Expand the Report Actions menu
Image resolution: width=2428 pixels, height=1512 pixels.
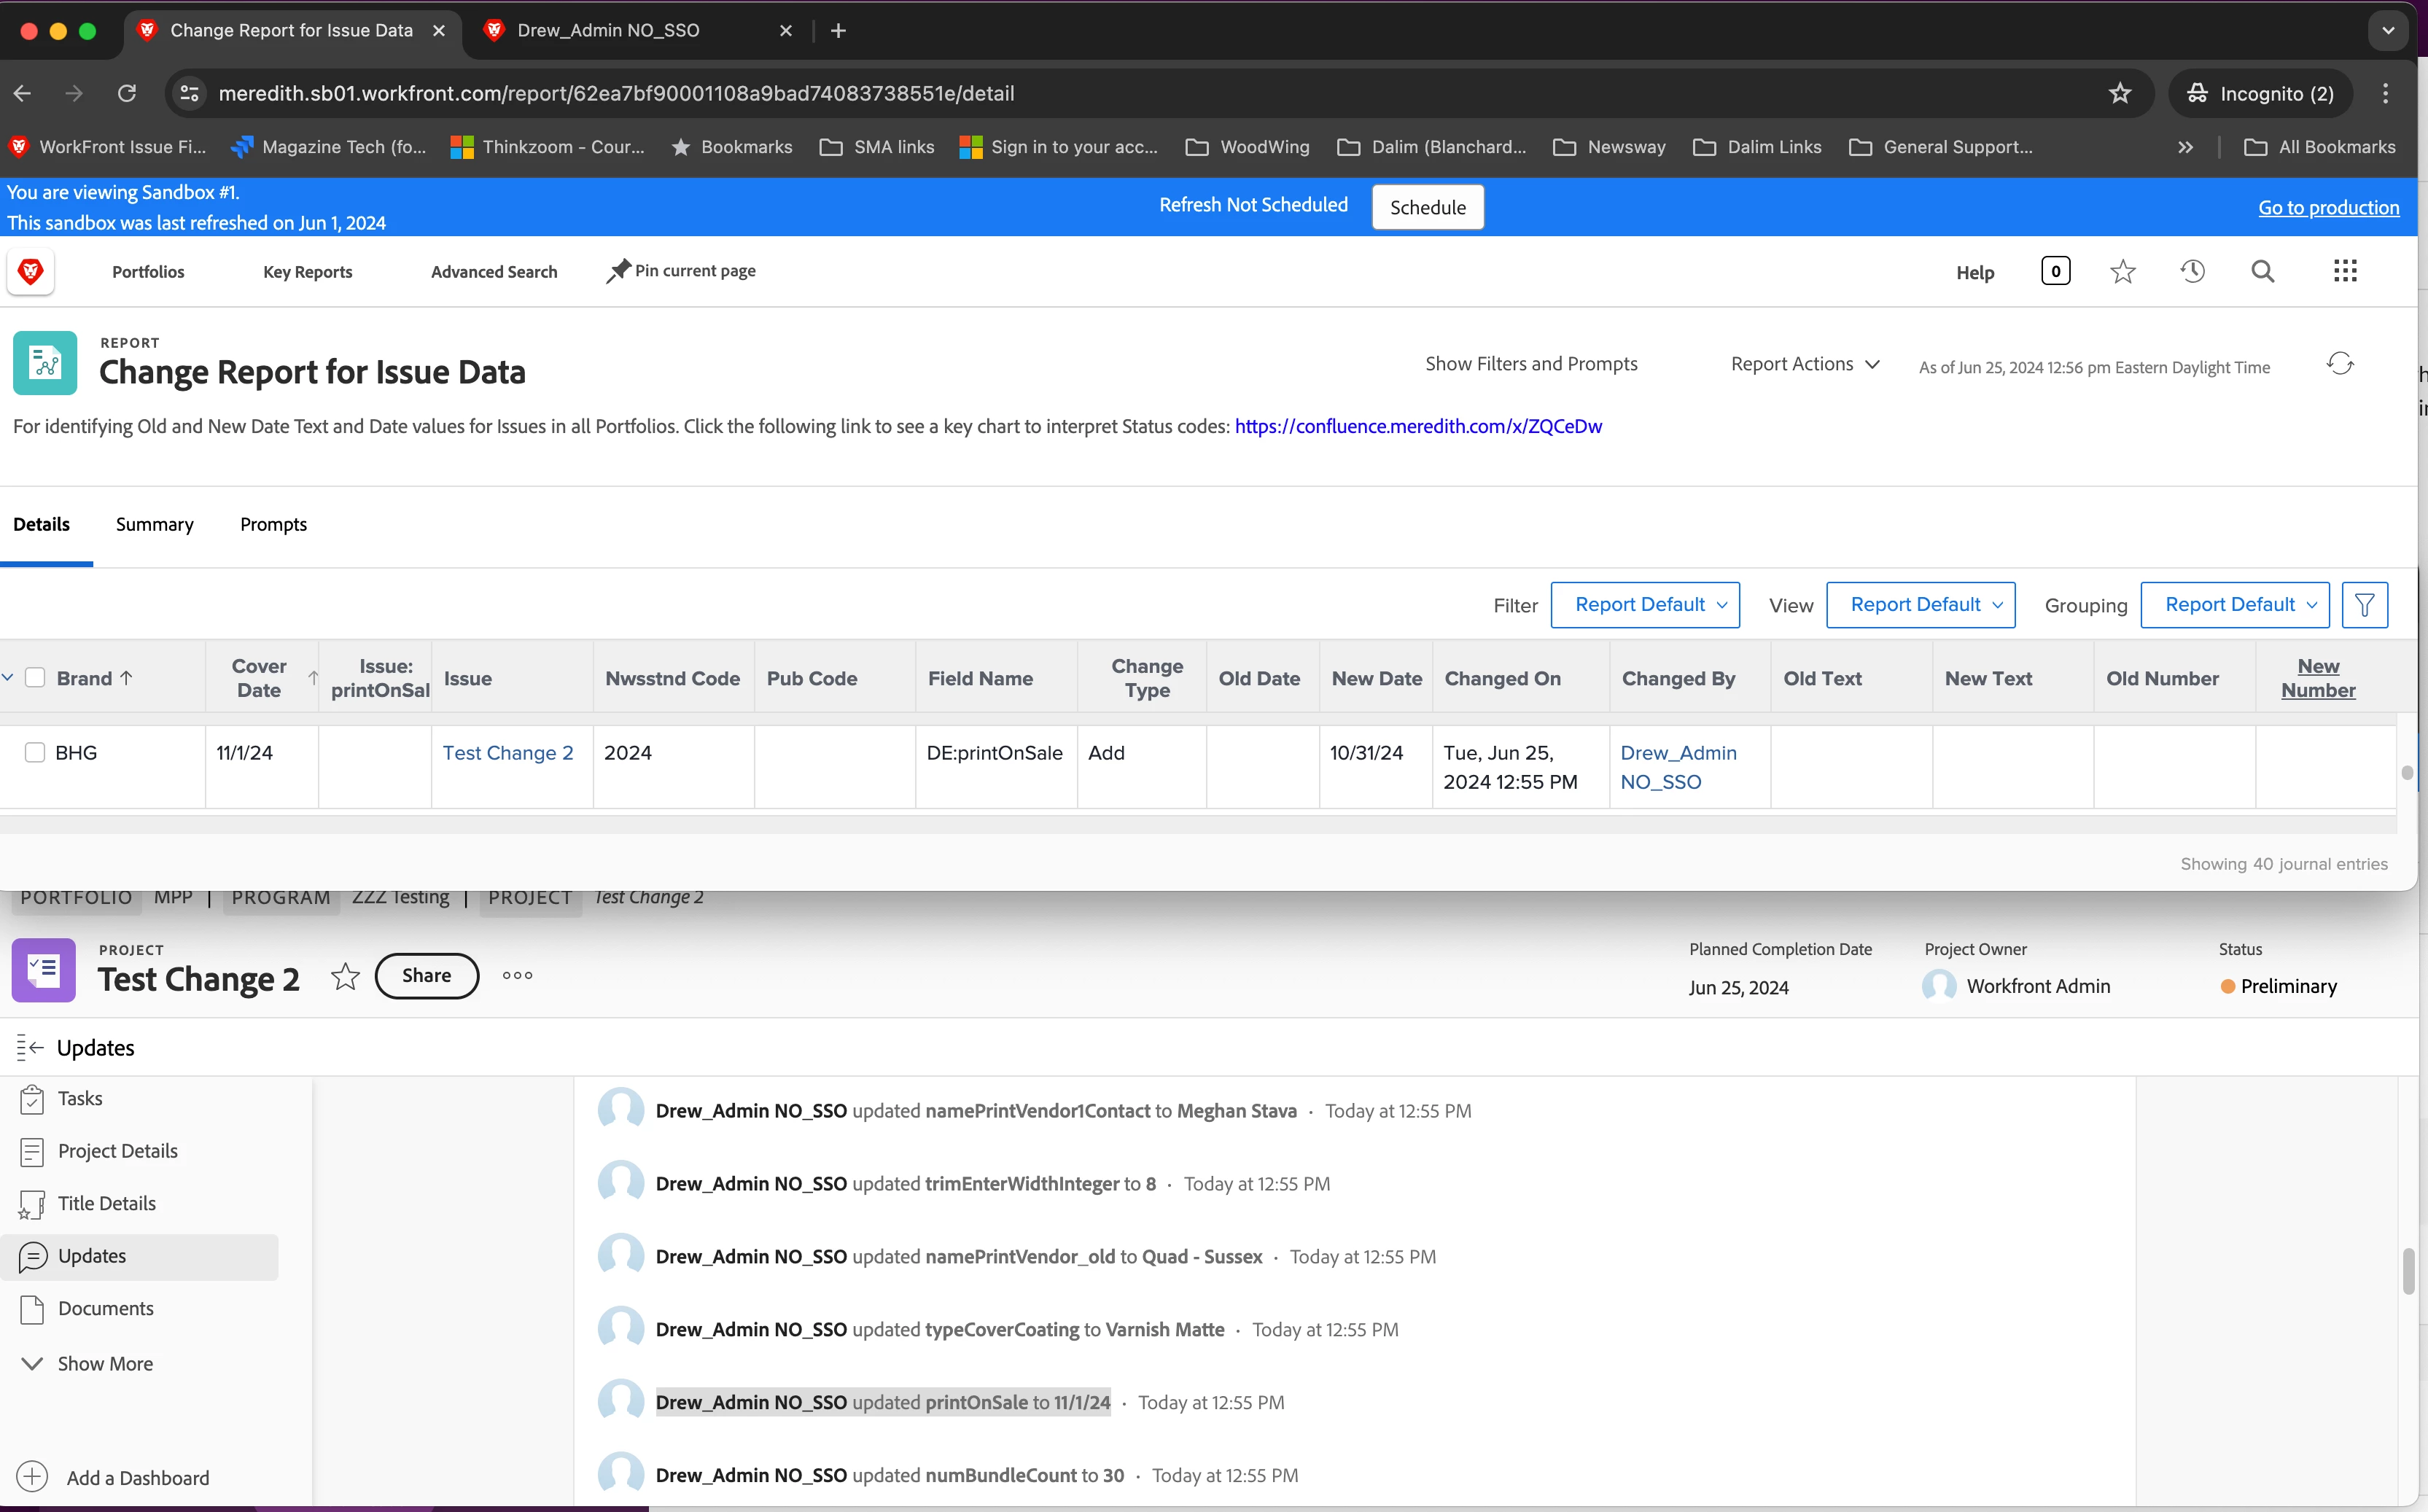pyautogui.click(x=1804, y=364)
